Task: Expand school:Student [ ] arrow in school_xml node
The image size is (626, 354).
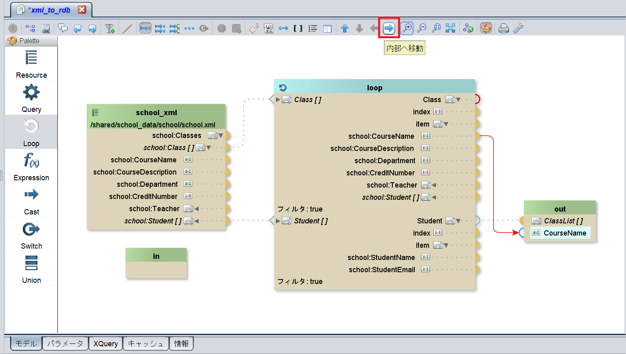Action: (197, 221)
